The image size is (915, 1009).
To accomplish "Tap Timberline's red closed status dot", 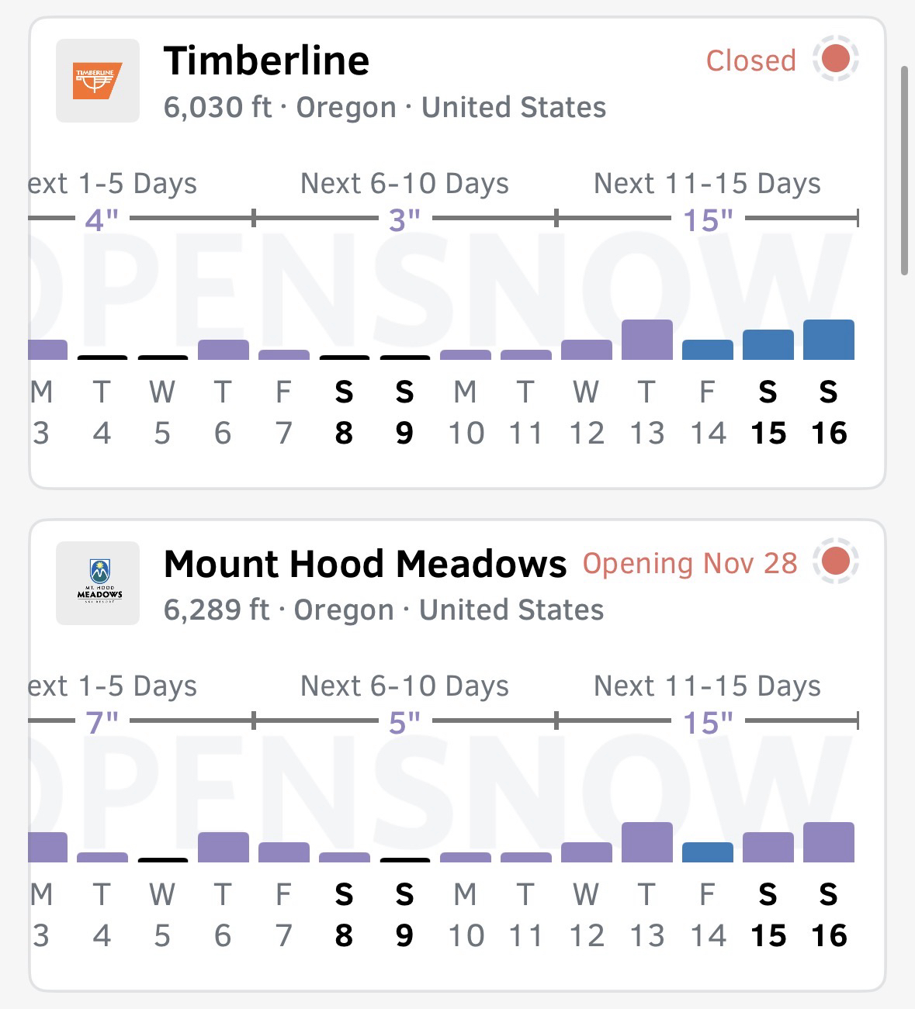I will point(836,59).
